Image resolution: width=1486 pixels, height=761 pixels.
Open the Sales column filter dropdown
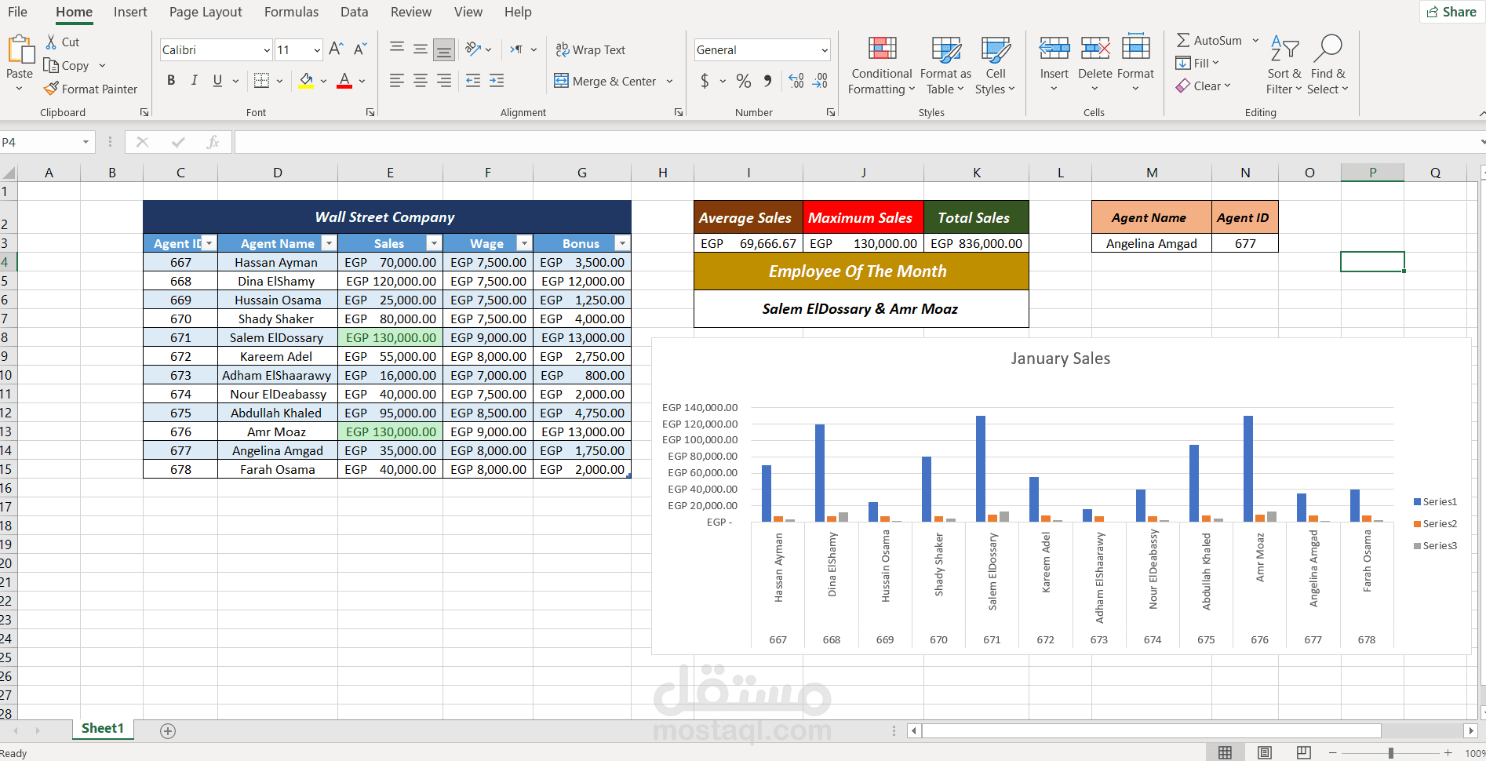point(434,243)
